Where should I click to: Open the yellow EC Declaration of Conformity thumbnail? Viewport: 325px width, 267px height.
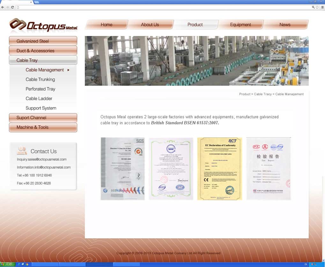[x=220, y=169]
